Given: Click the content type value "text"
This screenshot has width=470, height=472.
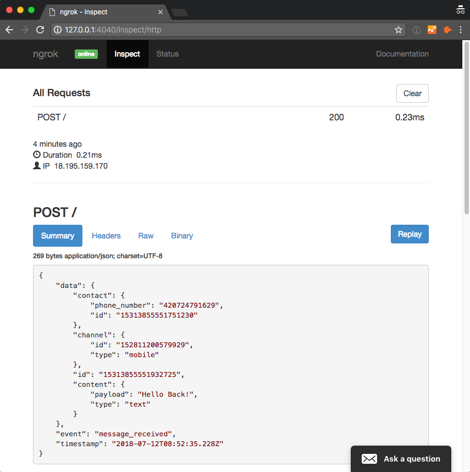Looking at the screenshot, I should (x=137, y=404).
